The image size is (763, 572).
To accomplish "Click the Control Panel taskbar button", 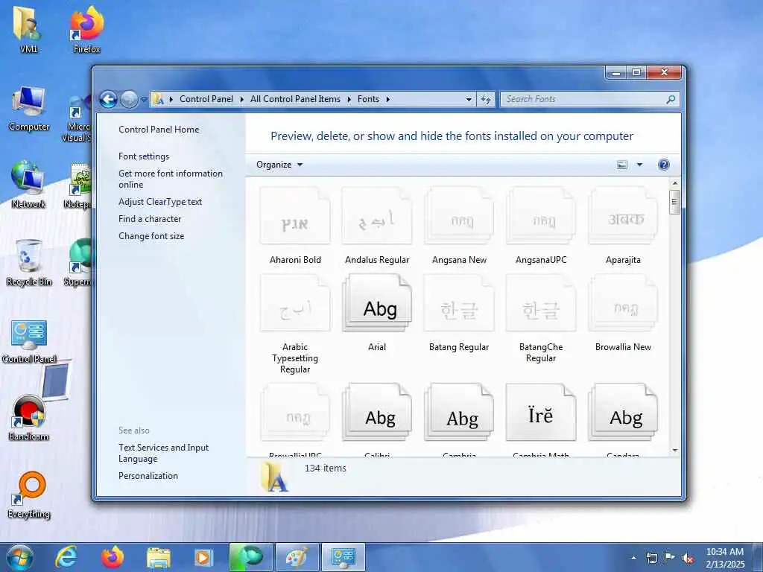I will click(x=343, y=557).
